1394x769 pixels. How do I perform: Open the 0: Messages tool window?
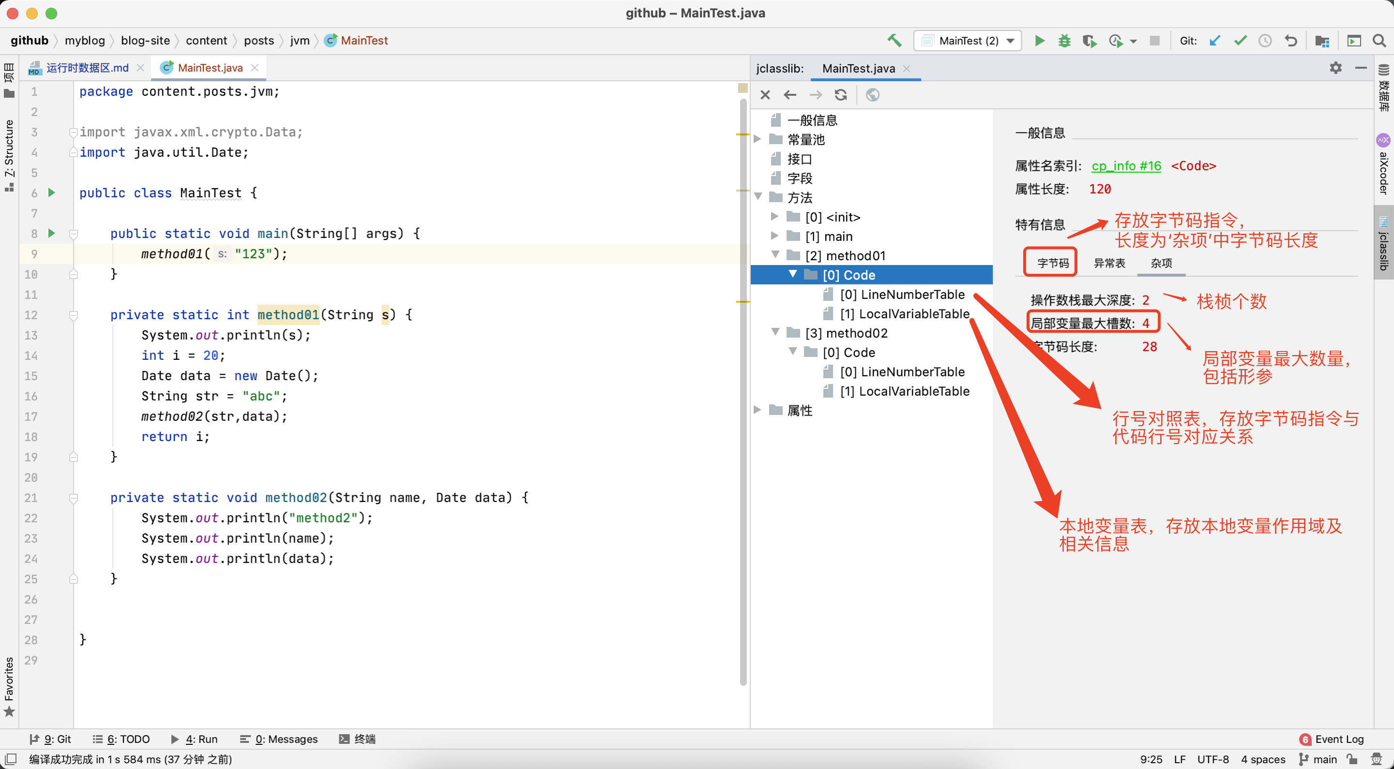pos(279,739)
